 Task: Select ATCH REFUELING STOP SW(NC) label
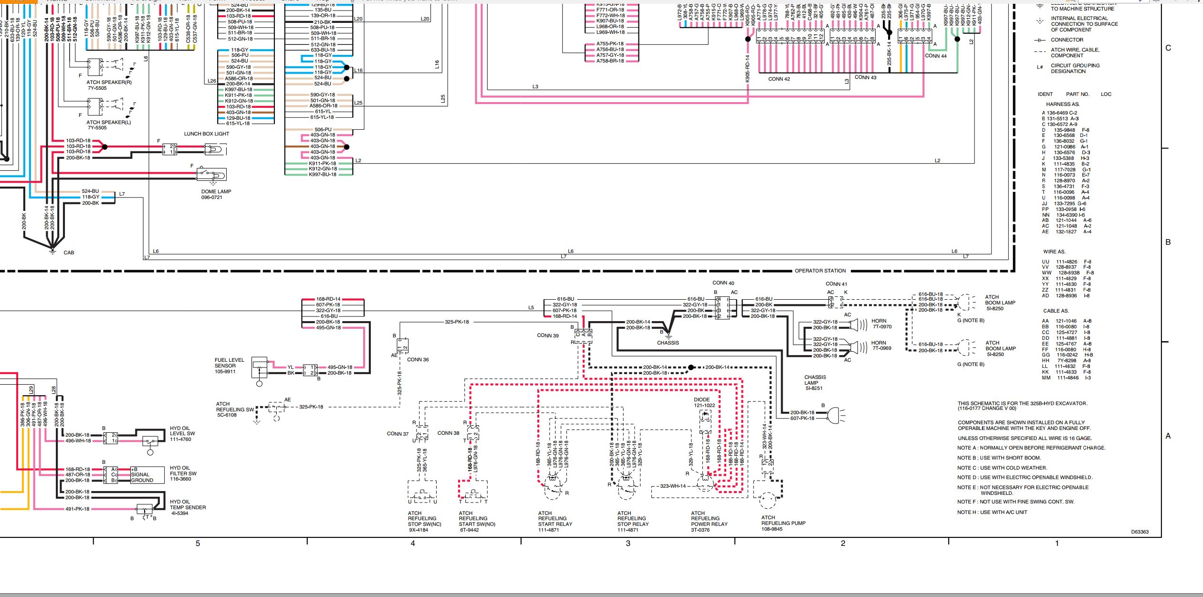click(425, 521)
